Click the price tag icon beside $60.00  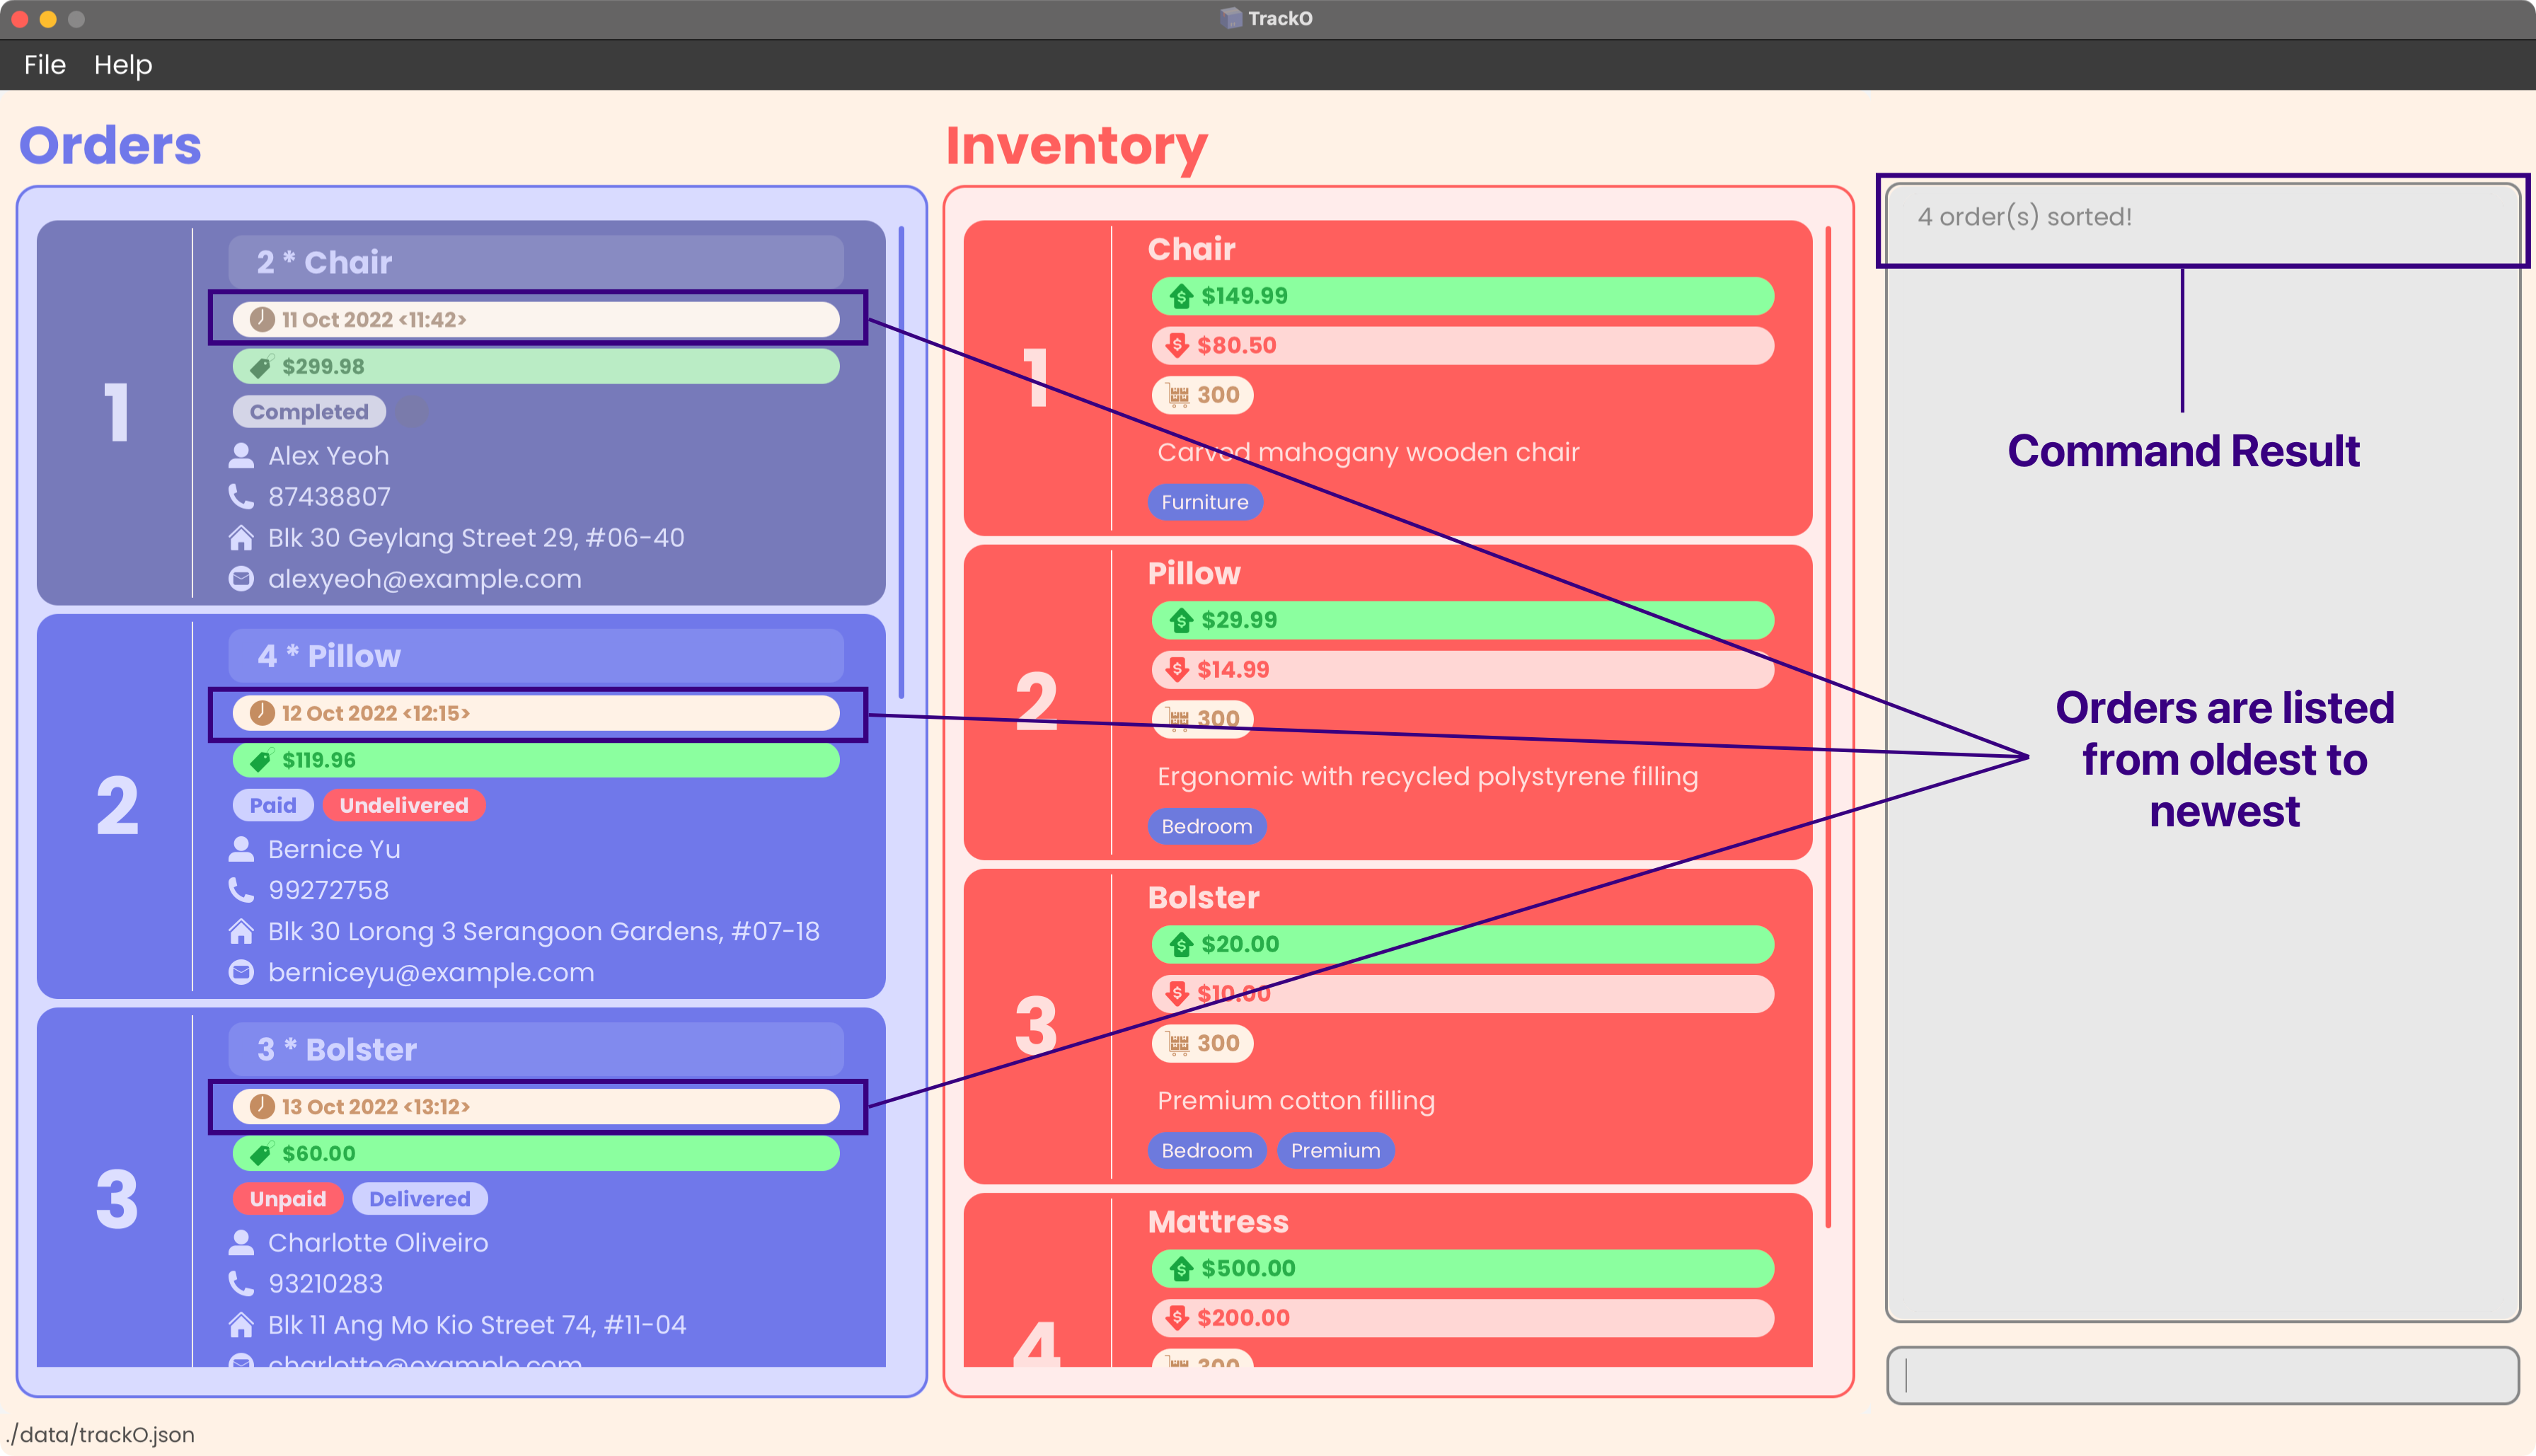pos(261,1154)
